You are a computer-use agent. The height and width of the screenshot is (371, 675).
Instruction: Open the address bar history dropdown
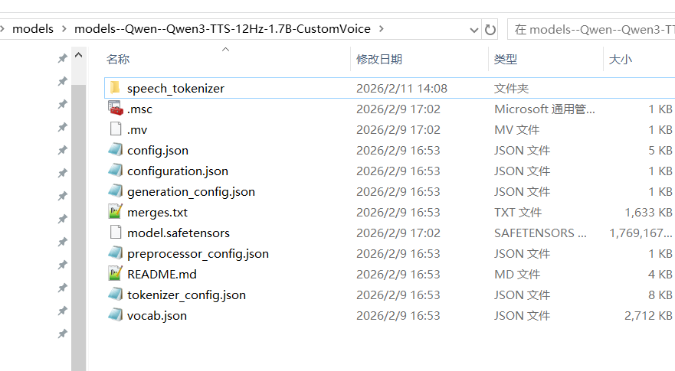[x=473, y=29]
